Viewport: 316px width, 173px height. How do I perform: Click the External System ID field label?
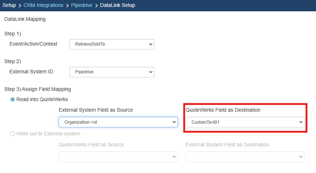31,72
